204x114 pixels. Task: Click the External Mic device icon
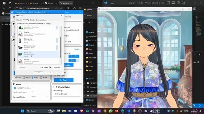pyautogui.click(x=20, y=41)
